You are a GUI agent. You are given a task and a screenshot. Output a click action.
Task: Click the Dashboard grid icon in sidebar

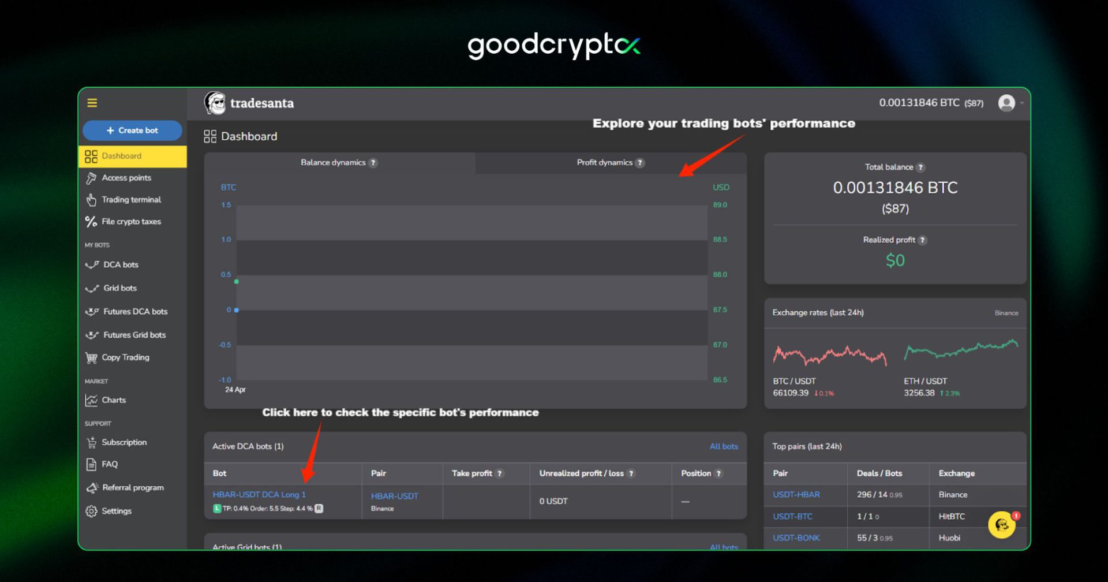click(x=91, y=156)
